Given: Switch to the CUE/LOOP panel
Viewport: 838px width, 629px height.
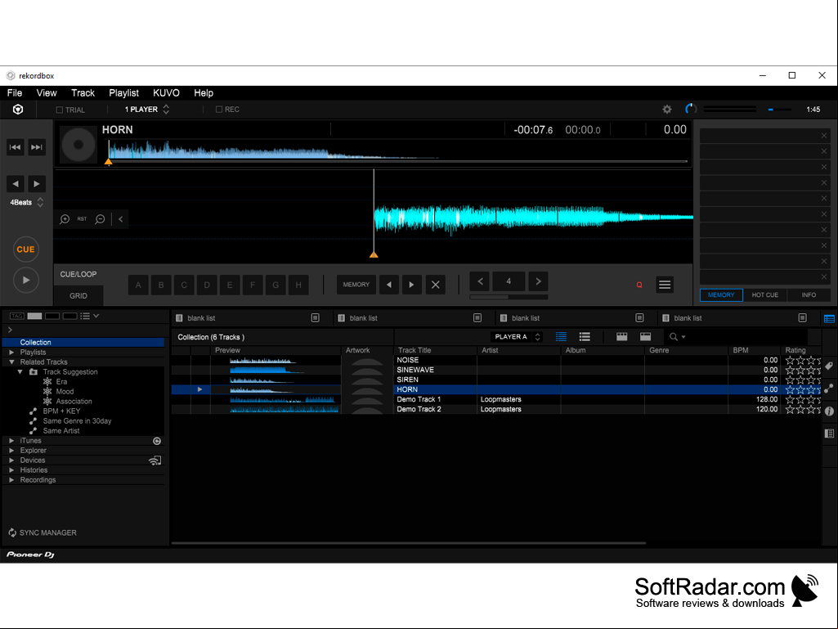Looking at the screenshot, I should point(78,274).
